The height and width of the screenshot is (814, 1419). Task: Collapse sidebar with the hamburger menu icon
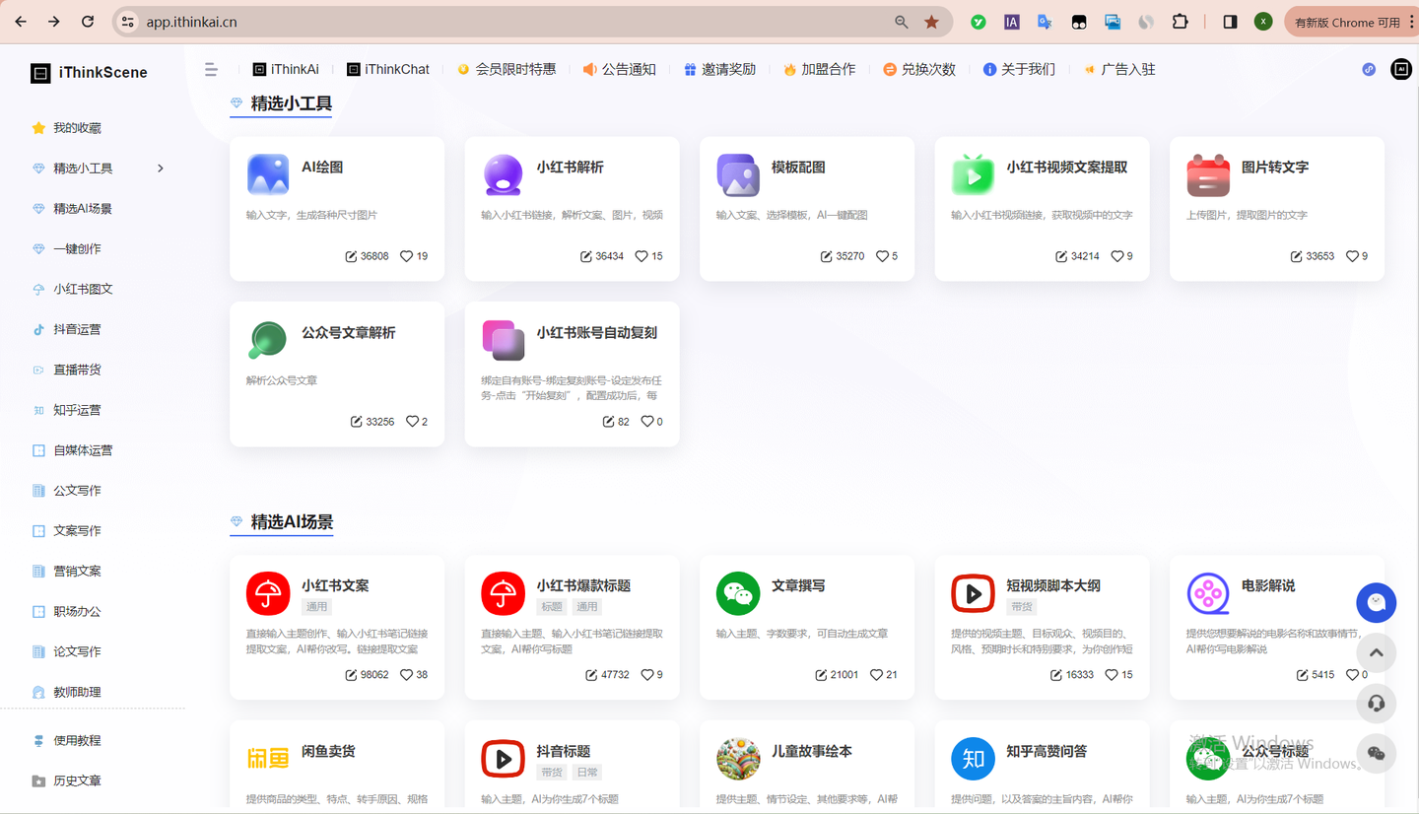(x=211, y=69)
